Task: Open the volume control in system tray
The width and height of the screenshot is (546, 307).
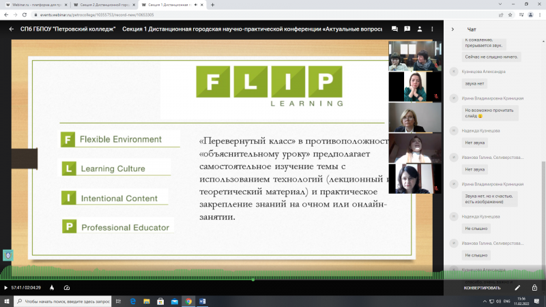Action: pos(499,302)
